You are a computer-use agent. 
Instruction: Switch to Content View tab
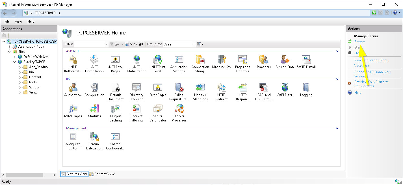[102, 174]
